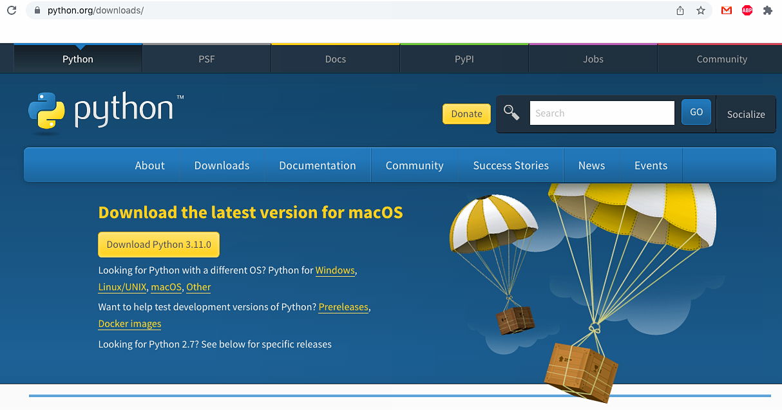The image size is (782, 410).
Task: Follow the macOS download link
Action: pos(166,287)
